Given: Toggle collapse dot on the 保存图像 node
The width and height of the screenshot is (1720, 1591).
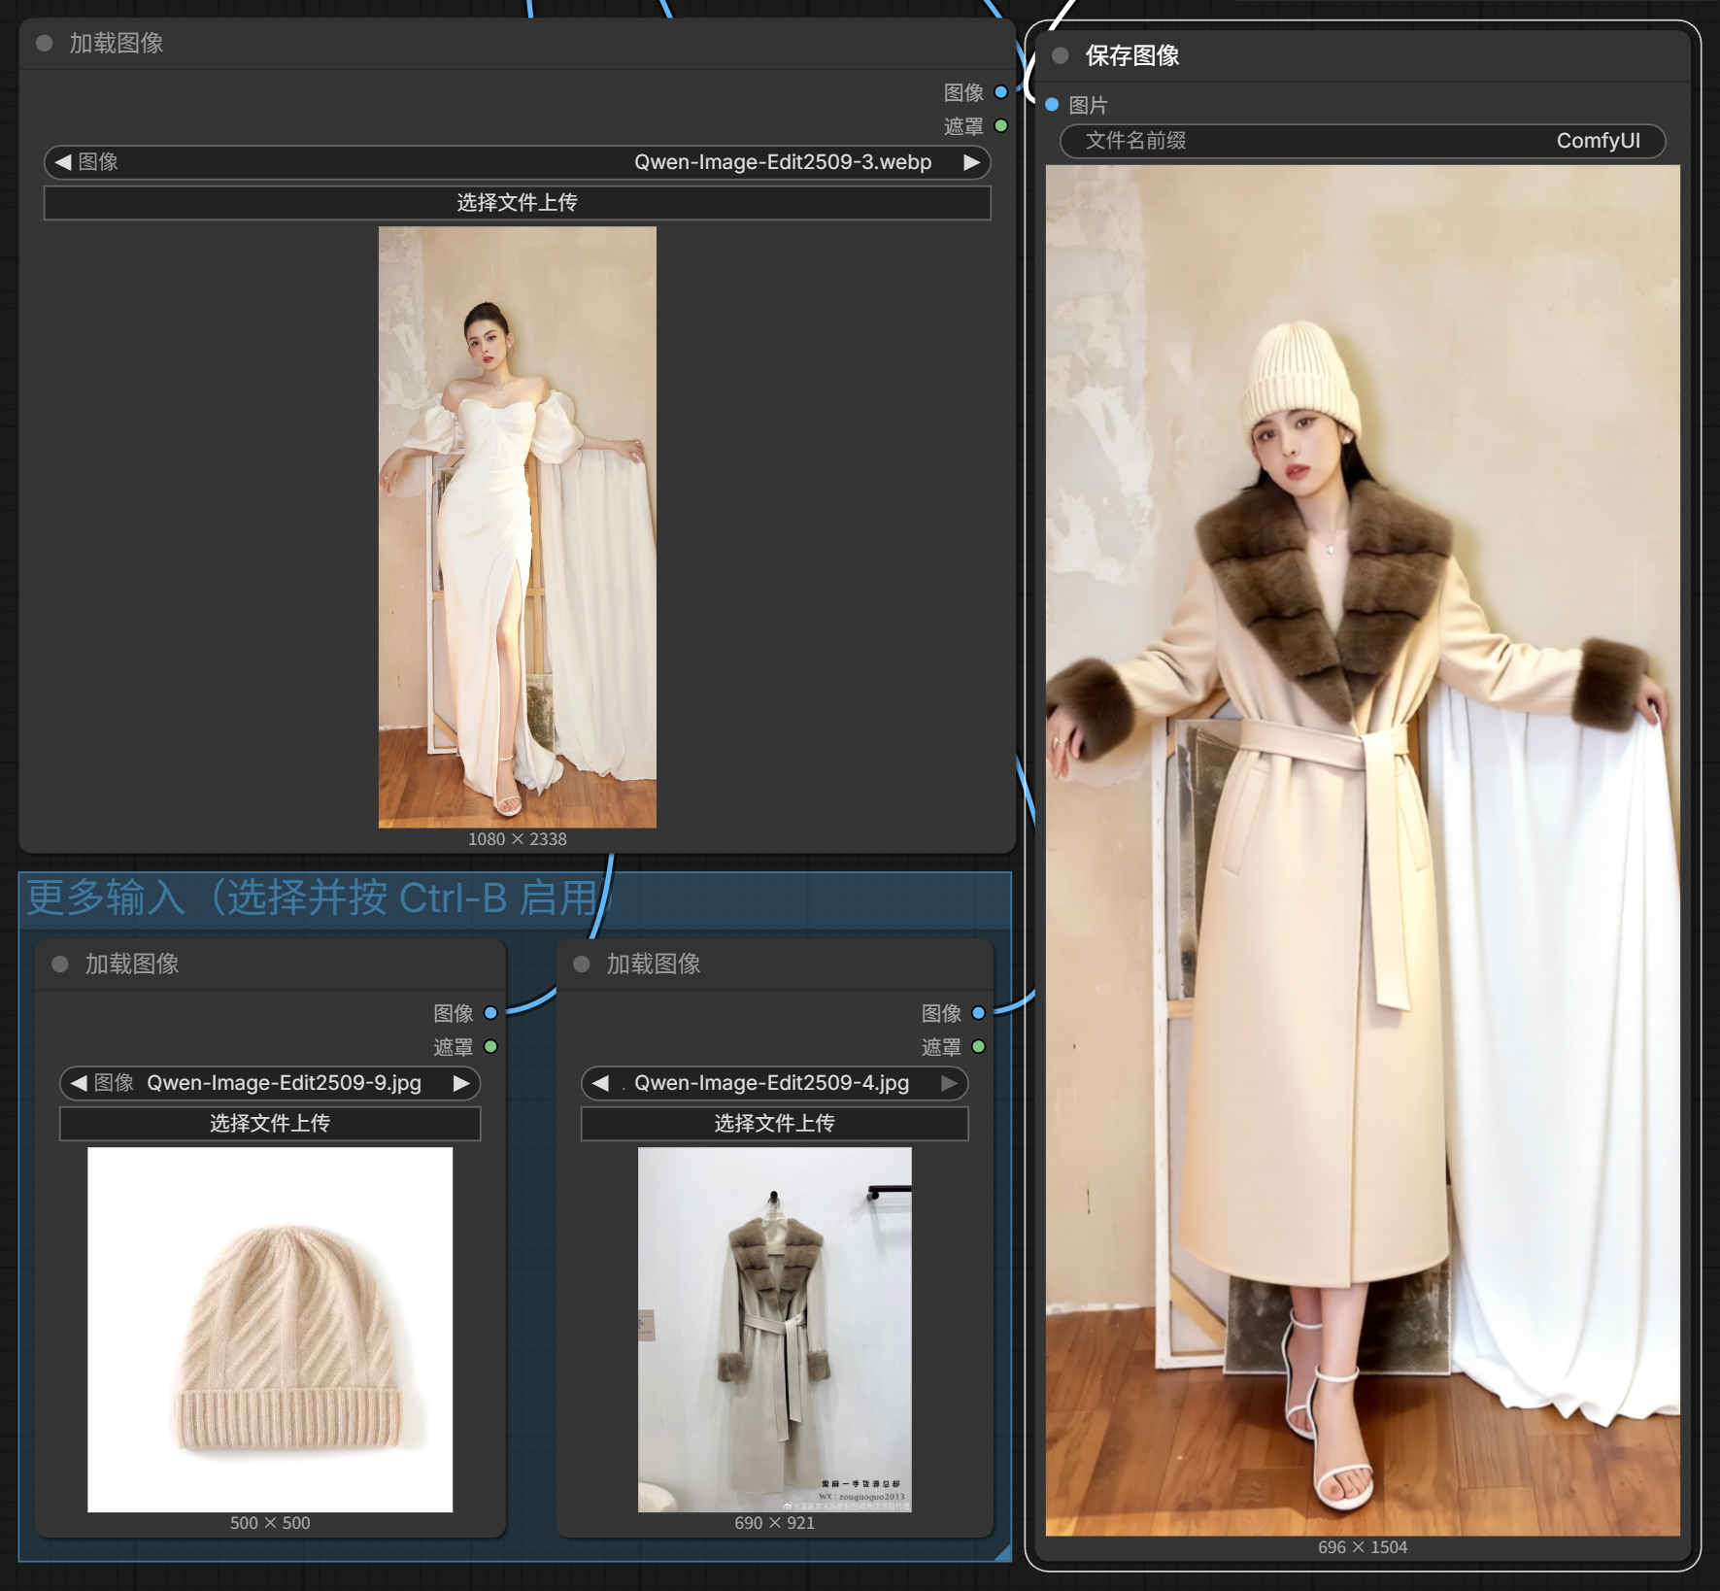Looking at the screenshot, I should pos(1061,55).
